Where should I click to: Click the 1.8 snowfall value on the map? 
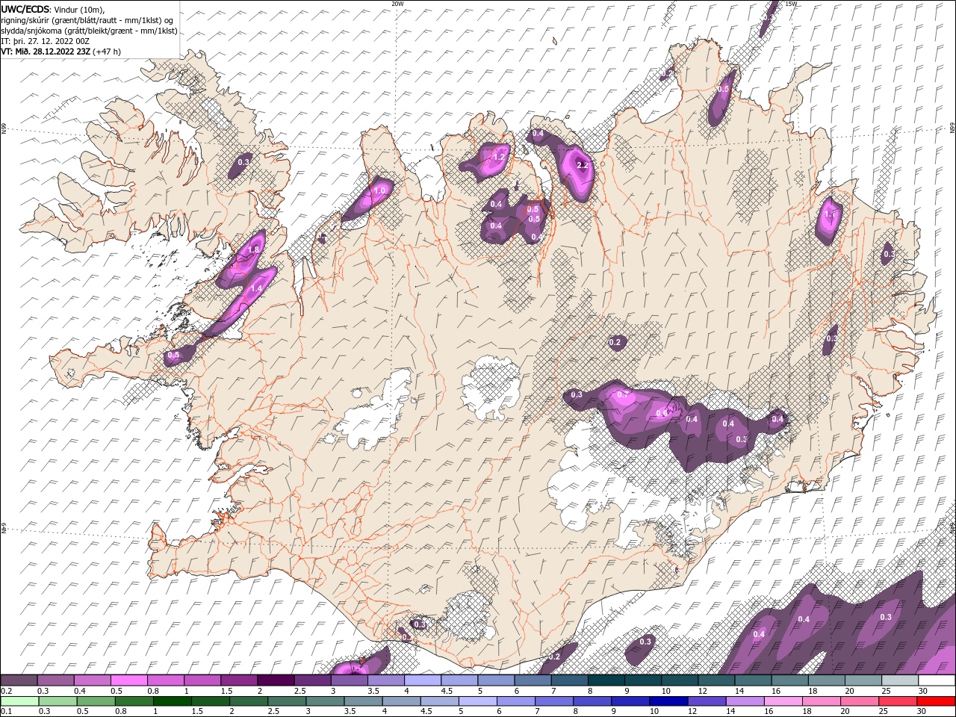(x=253, y=249)
